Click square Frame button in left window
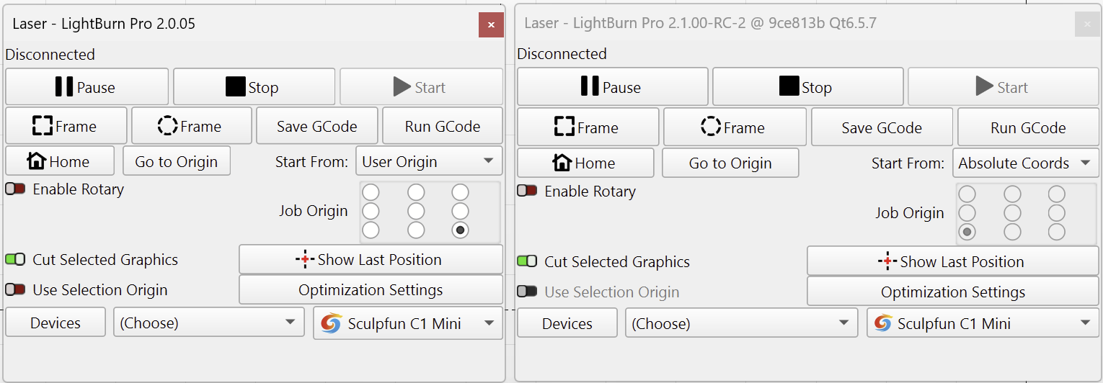This screenshot has width=1103, height=383. (66, 126)
